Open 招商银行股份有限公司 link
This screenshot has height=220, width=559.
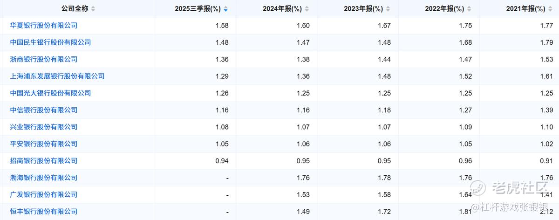(44, 160)
